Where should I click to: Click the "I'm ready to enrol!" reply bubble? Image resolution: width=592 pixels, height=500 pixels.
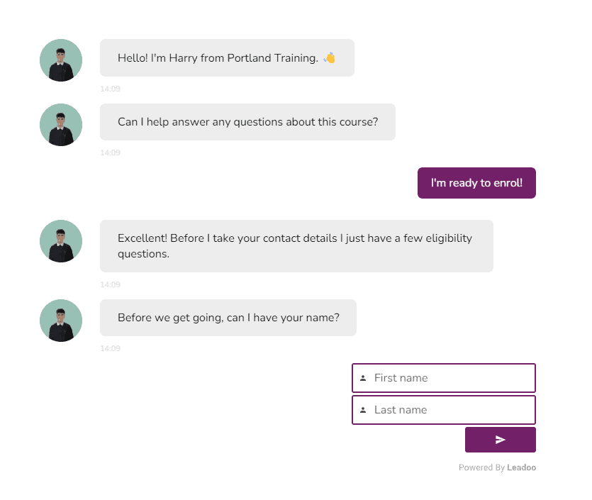[476, 183]
